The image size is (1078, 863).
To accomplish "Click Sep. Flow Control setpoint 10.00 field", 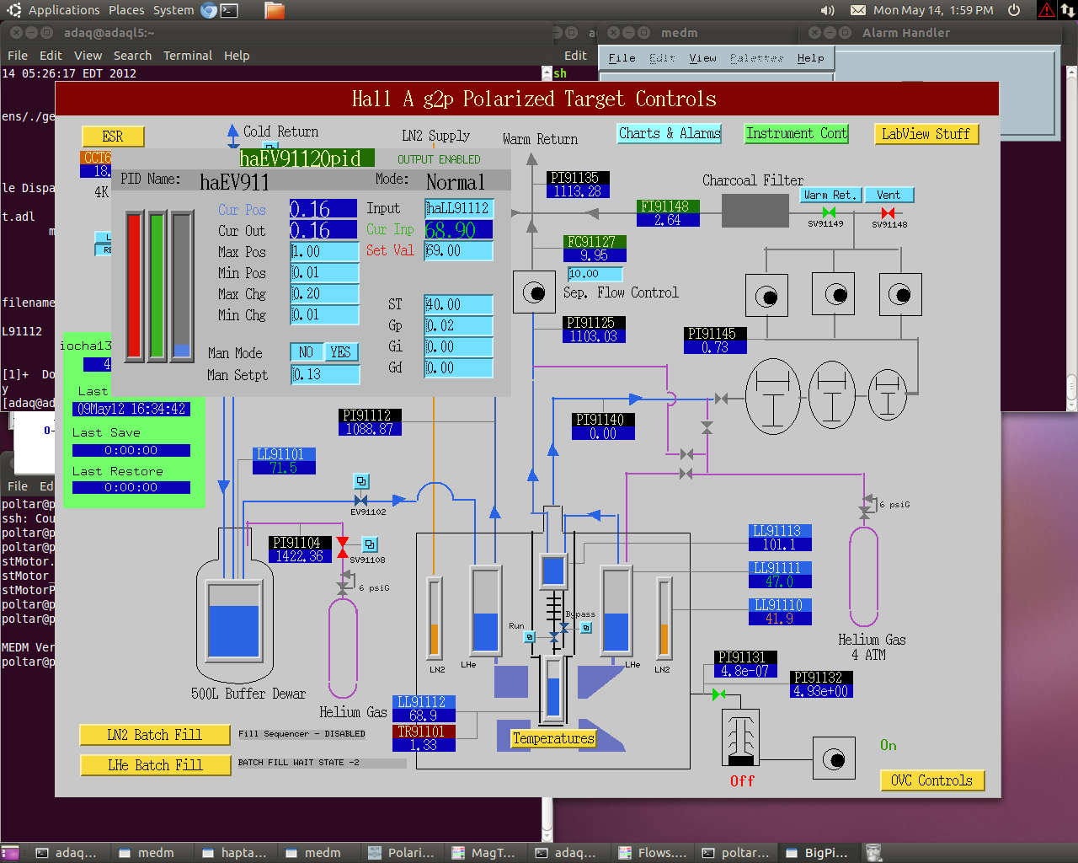I will 595,274.
